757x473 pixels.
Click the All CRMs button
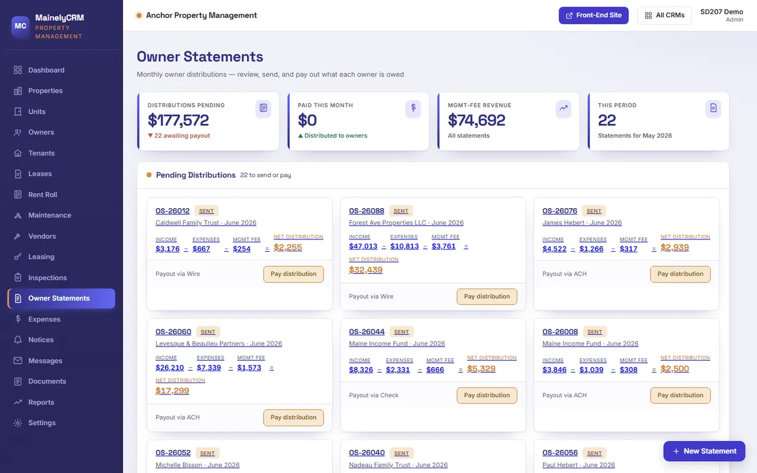pyautogui.click(x=664, y=15)
